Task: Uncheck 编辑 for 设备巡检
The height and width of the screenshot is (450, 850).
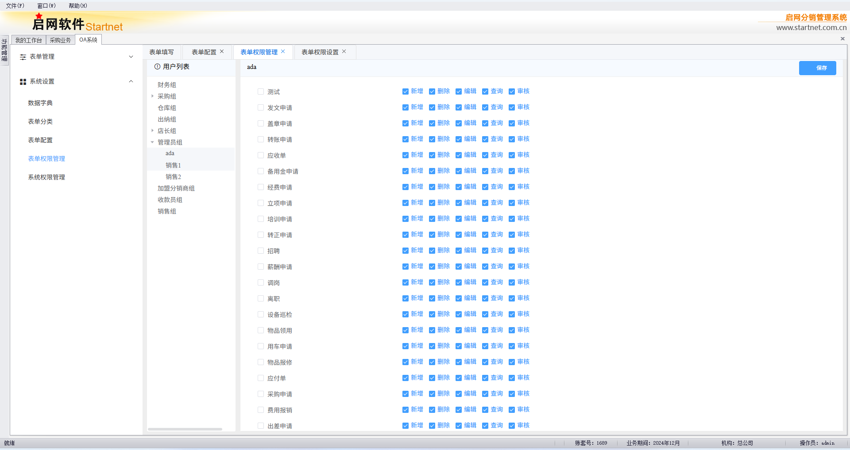Action: pos(459,314)
